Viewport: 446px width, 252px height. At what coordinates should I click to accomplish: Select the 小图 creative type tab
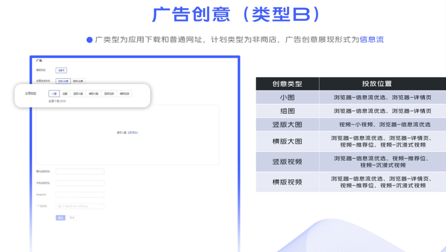tap(54, 94)
